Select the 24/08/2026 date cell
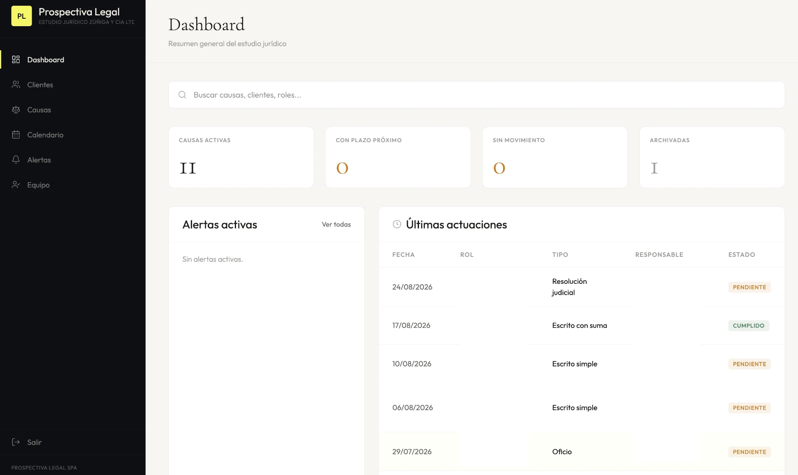 [412, 287]
